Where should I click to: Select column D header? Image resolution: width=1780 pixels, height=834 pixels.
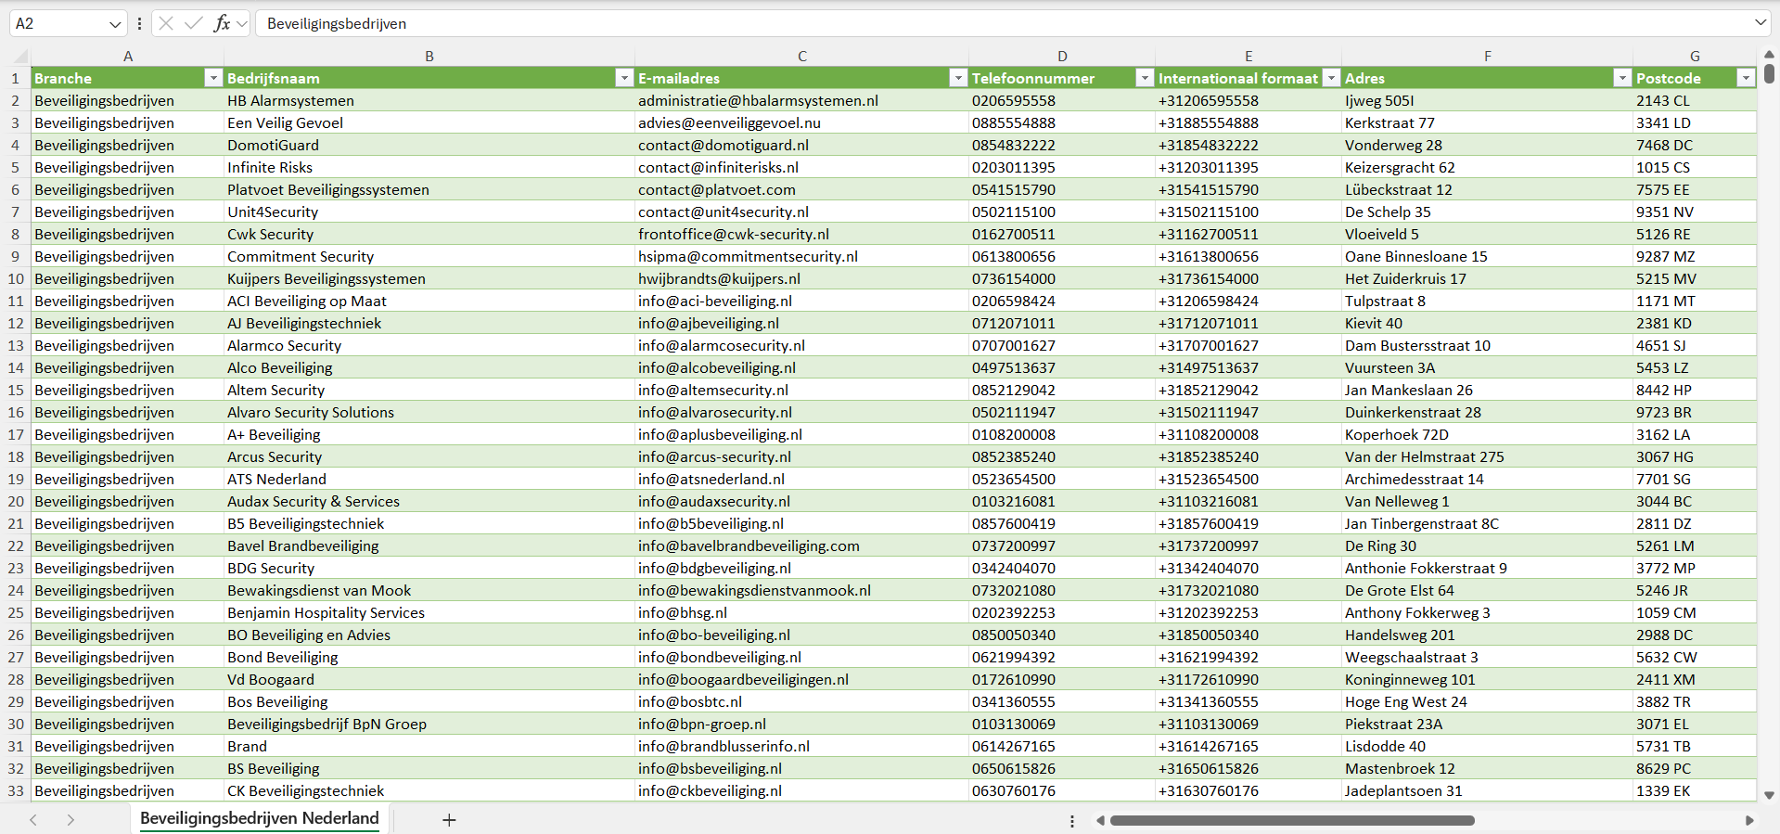pyautogui.click(x=1062, y=56)
